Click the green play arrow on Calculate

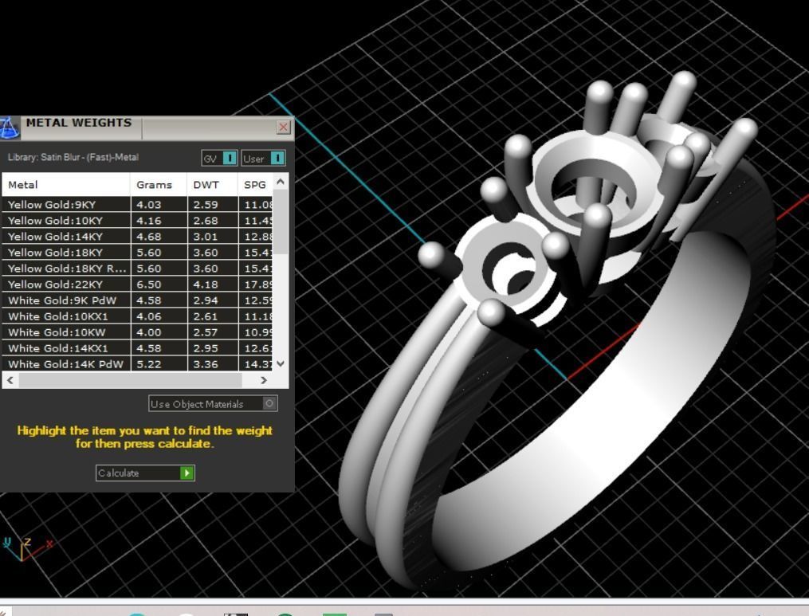click(187, 473)
